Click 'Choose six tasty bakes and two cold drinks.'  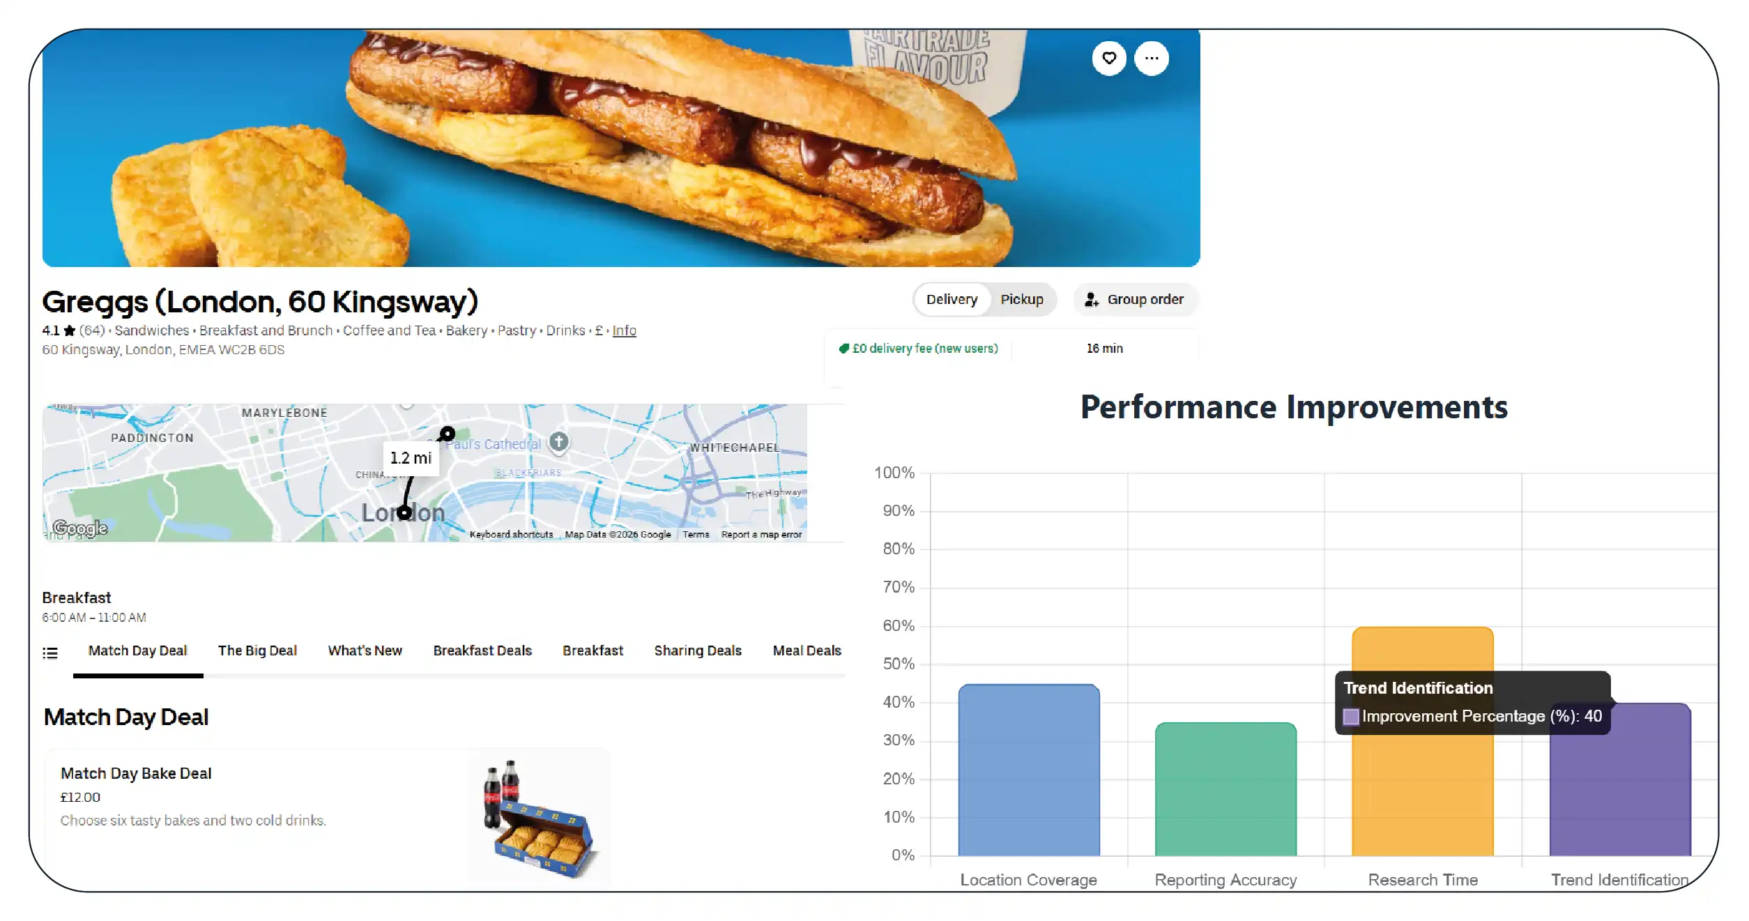point(193,821)
